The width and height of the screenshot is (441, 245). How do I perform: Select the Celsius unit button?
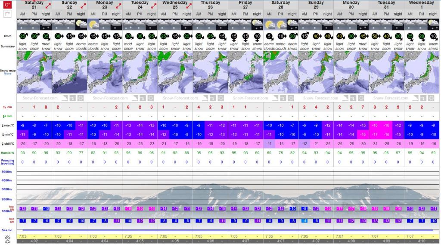click(7, 5)
